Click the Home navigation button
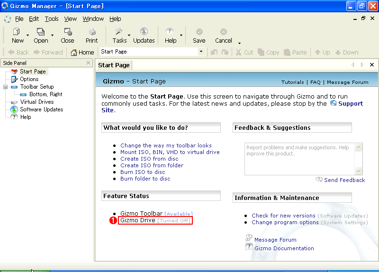Image resolution: width=379 pixels, height=272 pixels. coord(82,52)
